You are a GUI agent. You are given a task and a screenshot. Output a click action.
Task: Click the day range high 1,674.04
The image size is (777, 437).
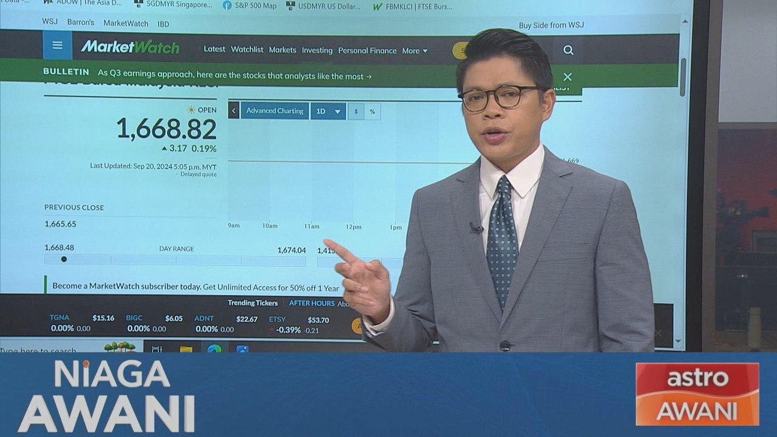tap(291, 250)
